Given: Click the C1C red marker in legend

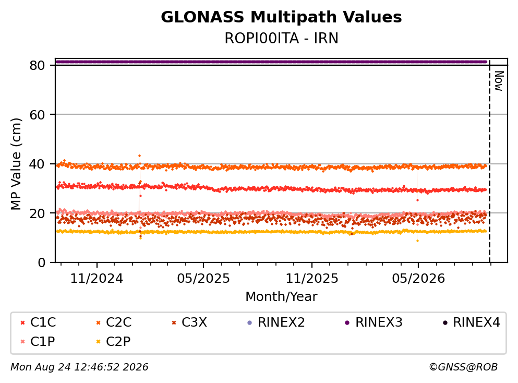Looking at the screenshot, I should pos(22,323).
